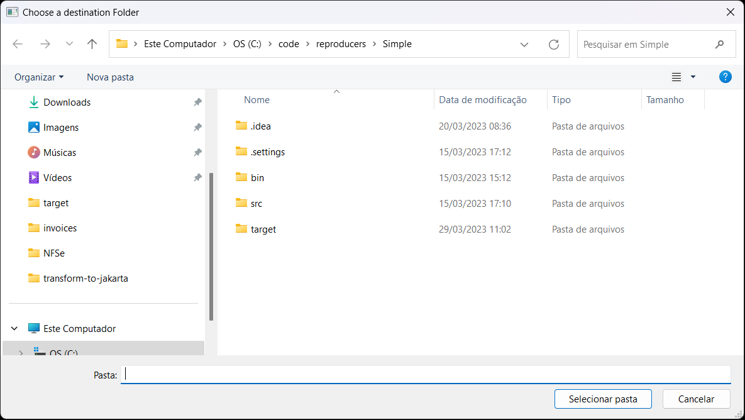Click the back navigation arrow
The image size is (745, 420).
pyautogui.click(x=18, y=43)
